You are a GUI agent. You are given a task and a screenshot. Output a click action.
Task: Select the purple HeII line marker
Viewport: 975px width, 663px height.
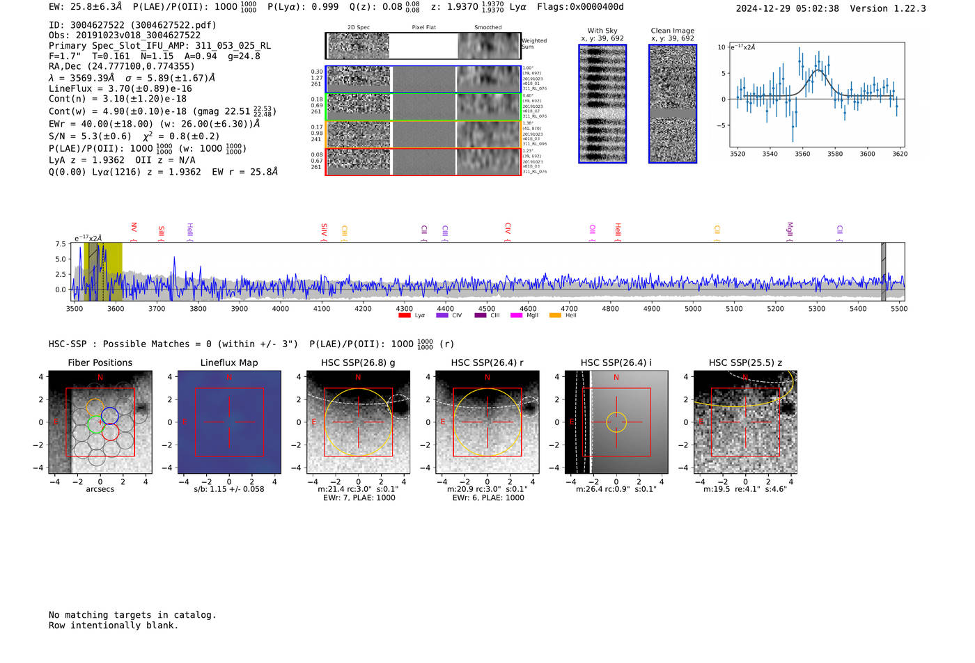pos(189,232)
